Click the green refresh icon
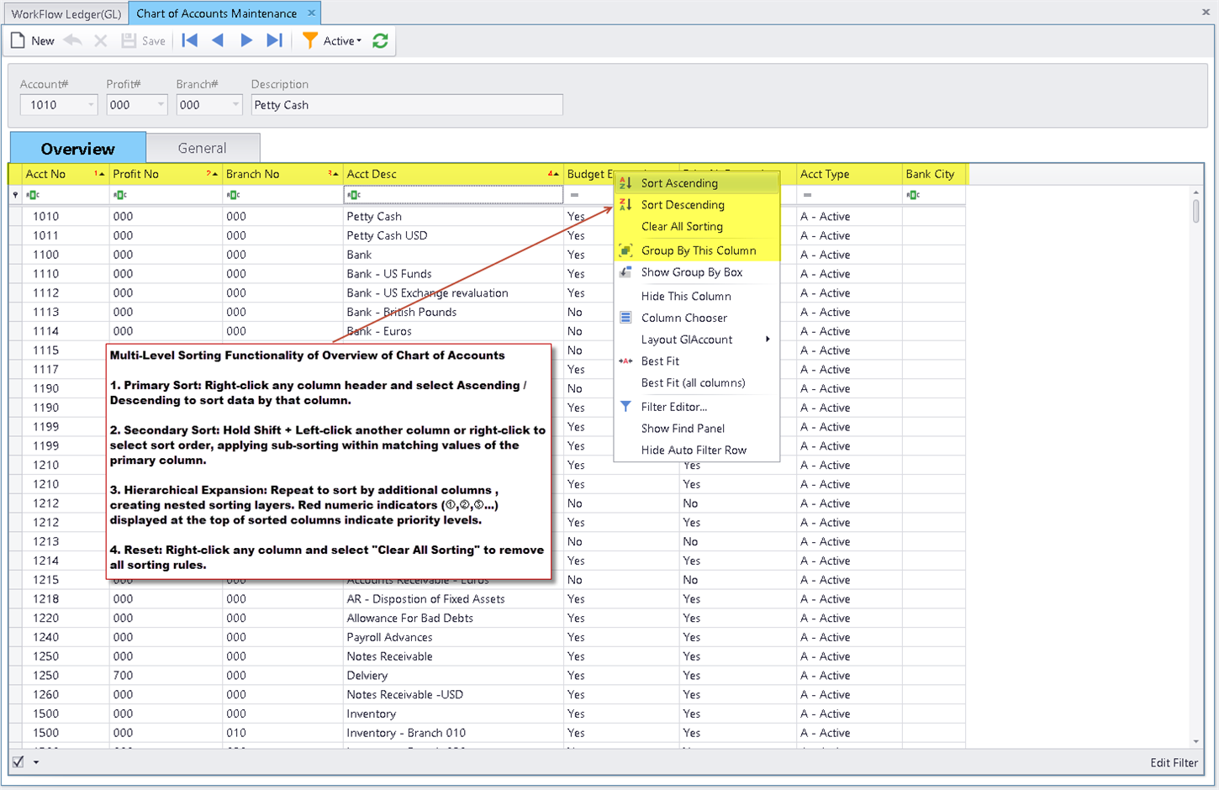This screenshot has height=790, width=1219. point(380,40)
